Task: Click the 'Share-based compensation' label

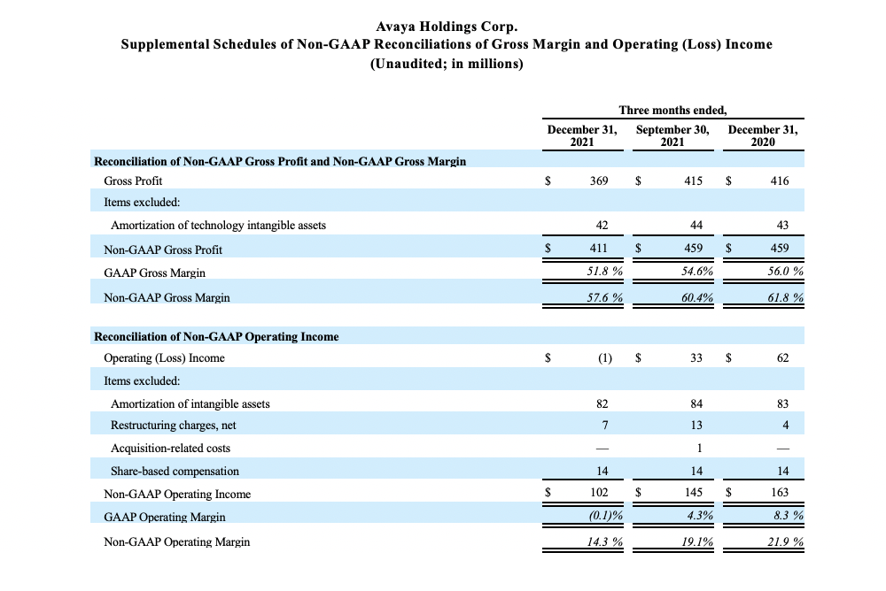Action: [175, 472]
